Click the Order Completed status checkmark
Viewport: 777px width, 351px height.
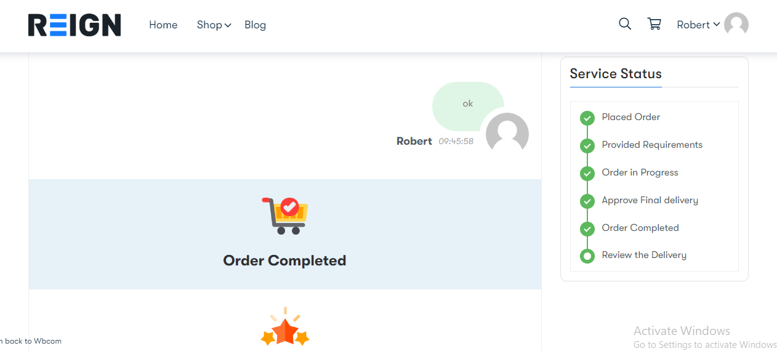coord(587,228)
